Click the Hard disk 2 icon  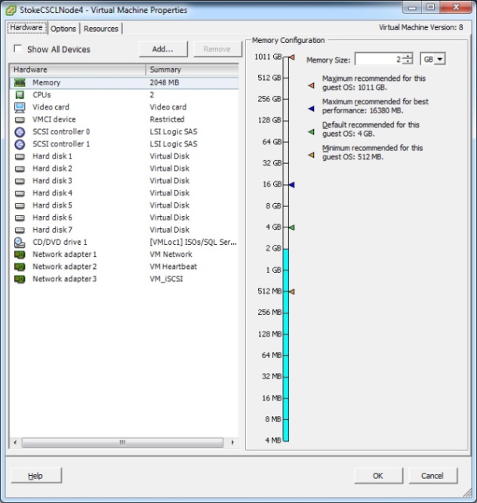tap(20, 168)
